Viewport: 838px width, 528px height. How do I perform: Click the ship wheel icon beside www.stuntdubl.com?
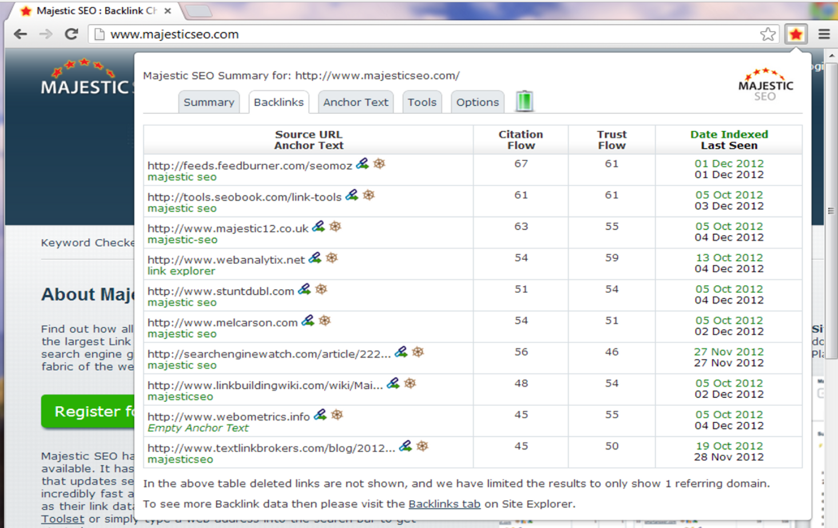click(x=321, y=290)
